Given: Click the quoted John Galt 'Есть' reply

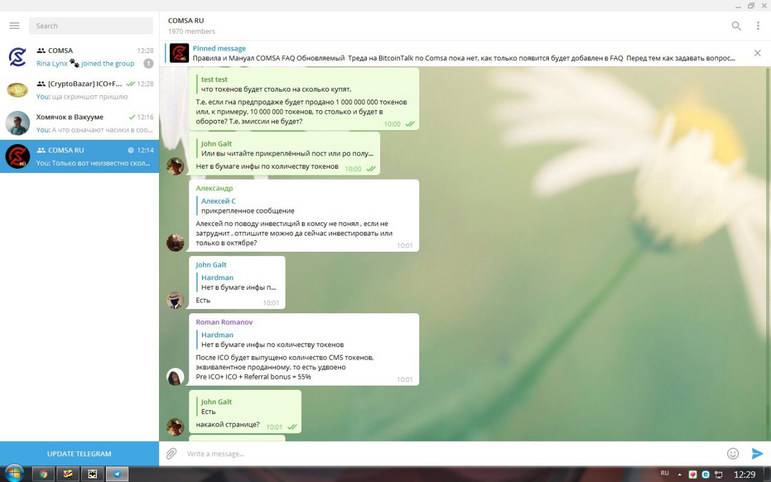Looking at the screenshot, I should click(x=245, y=407).
